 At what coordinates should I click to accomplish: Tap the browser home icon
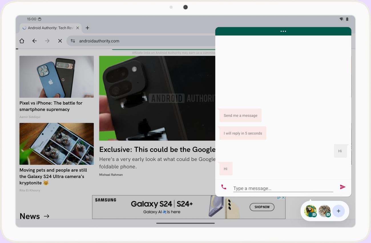[x=22, y=41]
